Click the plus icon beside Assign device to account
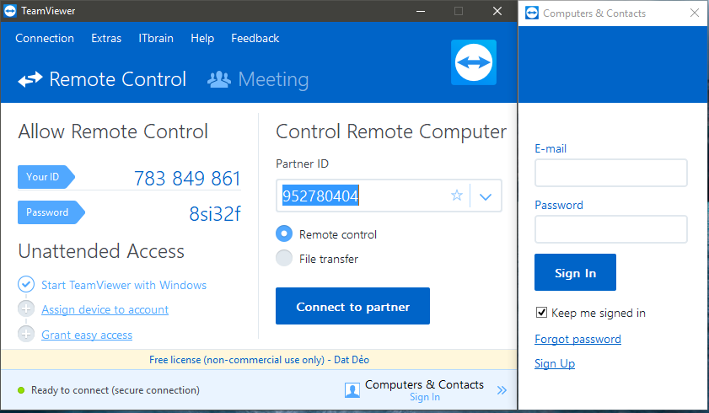Viewport: 709px width, 413px height. 26,309
